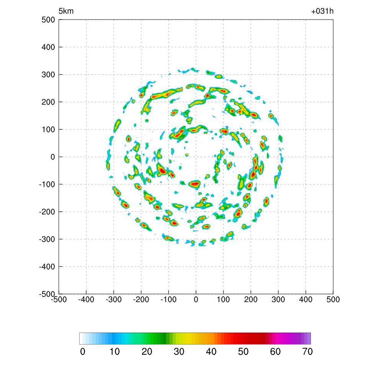Click the x-axis tick label "400"
Viewport: 392px width, 392px height.
(x=306, y=299)
